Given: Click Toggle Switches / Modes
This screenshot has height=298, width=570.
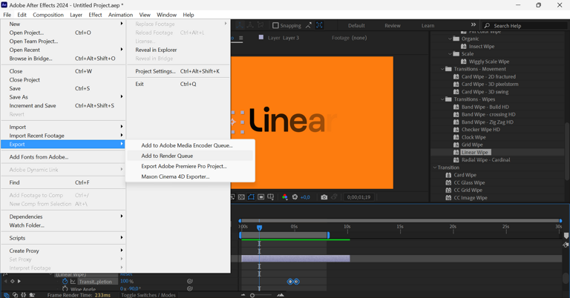Looking at the screenshot, I should click(148, 295).
